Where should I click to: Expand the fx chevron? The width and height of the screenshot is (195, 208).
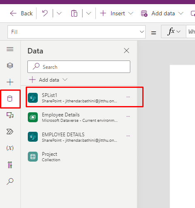click(178, 31)
